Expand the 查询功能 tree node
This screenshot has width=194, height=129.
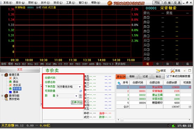(x=2, y=96)
